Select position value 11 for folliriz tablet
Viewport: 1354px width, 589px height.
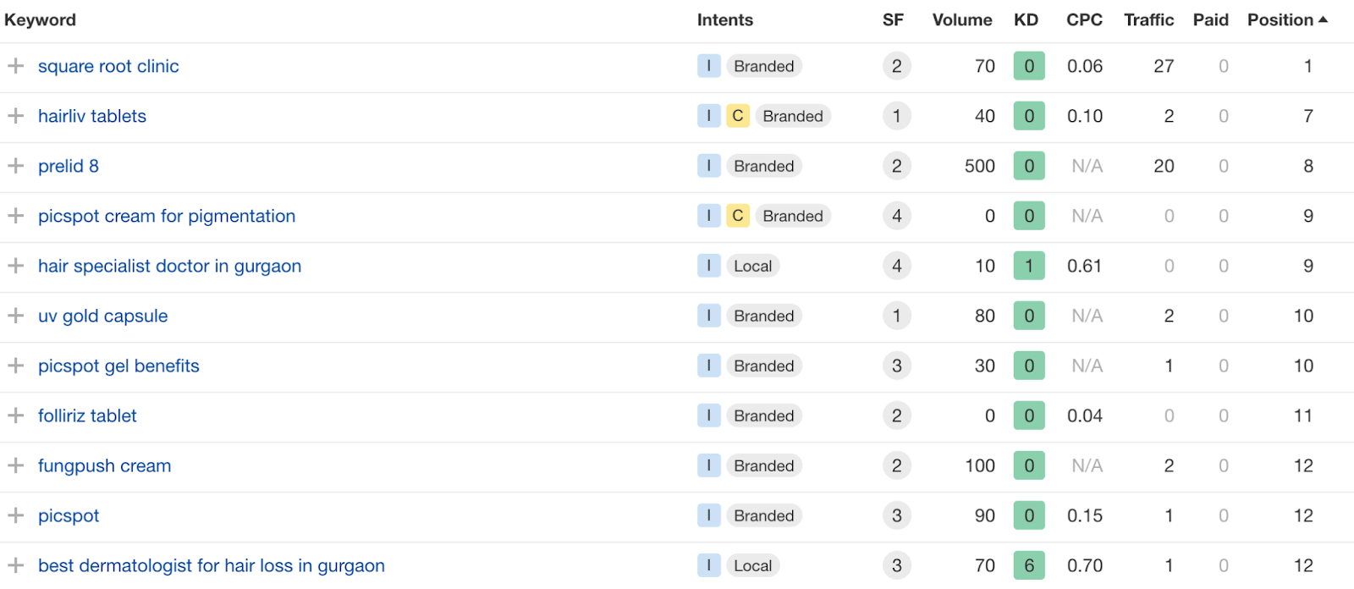point(1303,416)
